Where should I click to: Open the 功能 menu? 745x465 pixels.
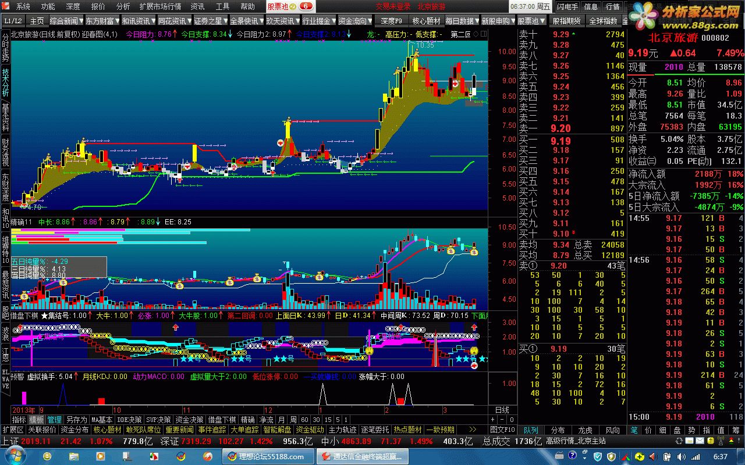point(48,6)
